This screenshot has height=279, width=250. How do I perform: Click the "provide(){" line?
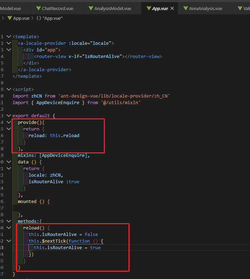[31, 122]
